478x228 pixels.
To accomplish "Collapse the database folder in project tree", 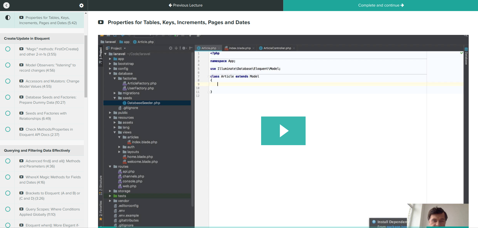I will 110,74.
